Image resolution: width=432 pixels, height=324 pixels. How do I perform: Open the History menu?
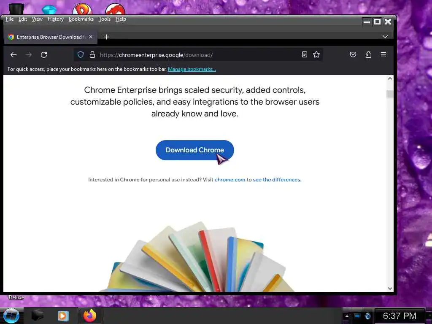(55, 19)
